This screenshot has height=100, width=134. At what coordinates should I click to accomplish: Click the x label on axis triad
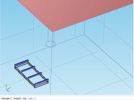tap(10, 87)
